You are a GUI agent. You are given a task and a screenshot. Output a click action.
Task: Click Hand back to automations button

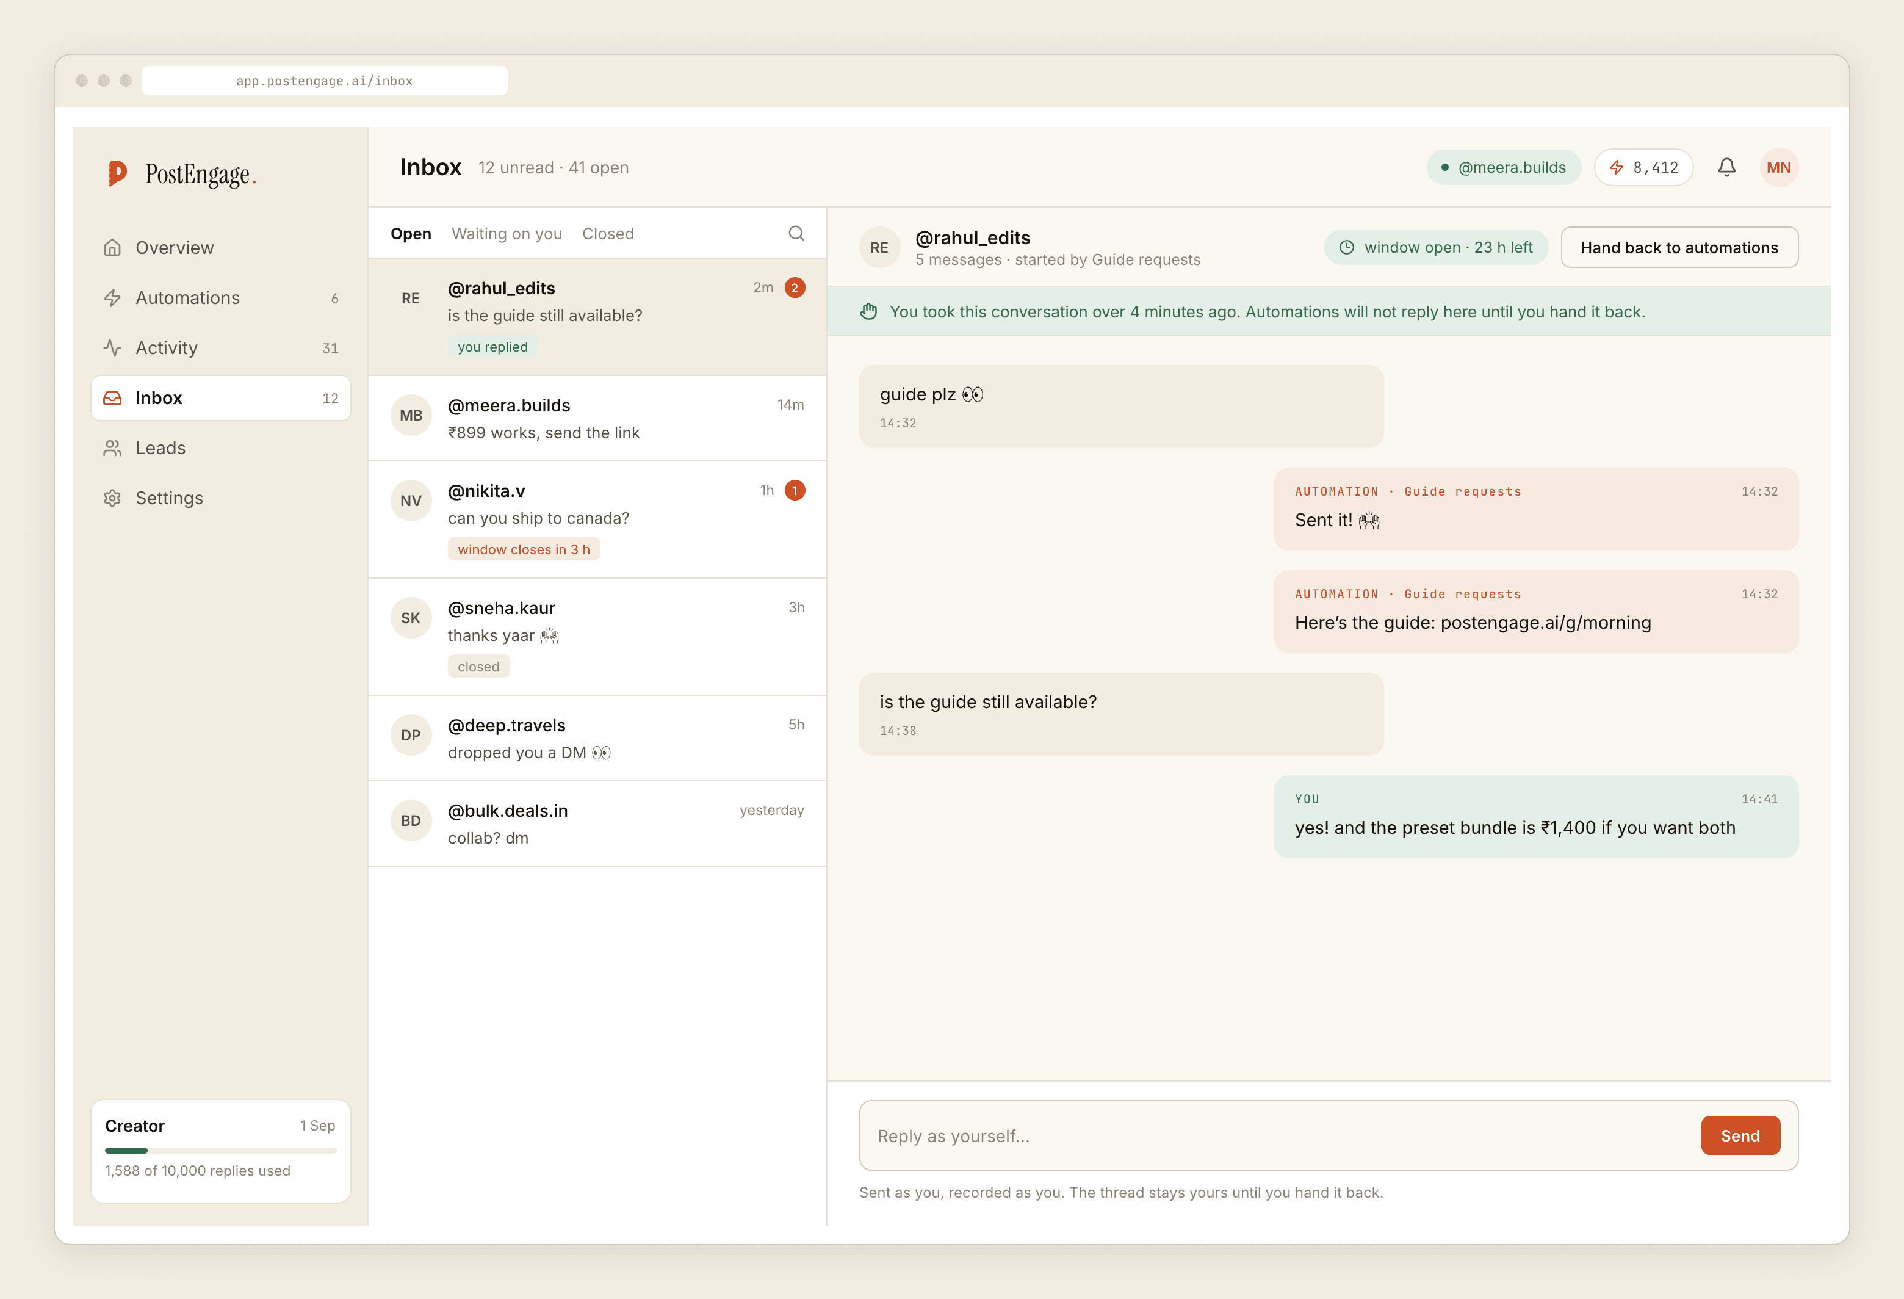(1679, 247)
